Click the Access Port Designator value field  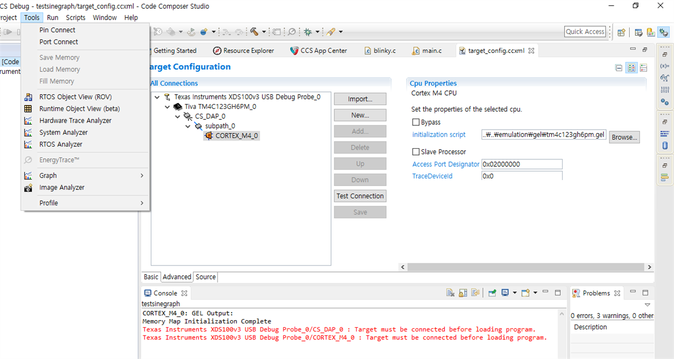coord(522,164)
